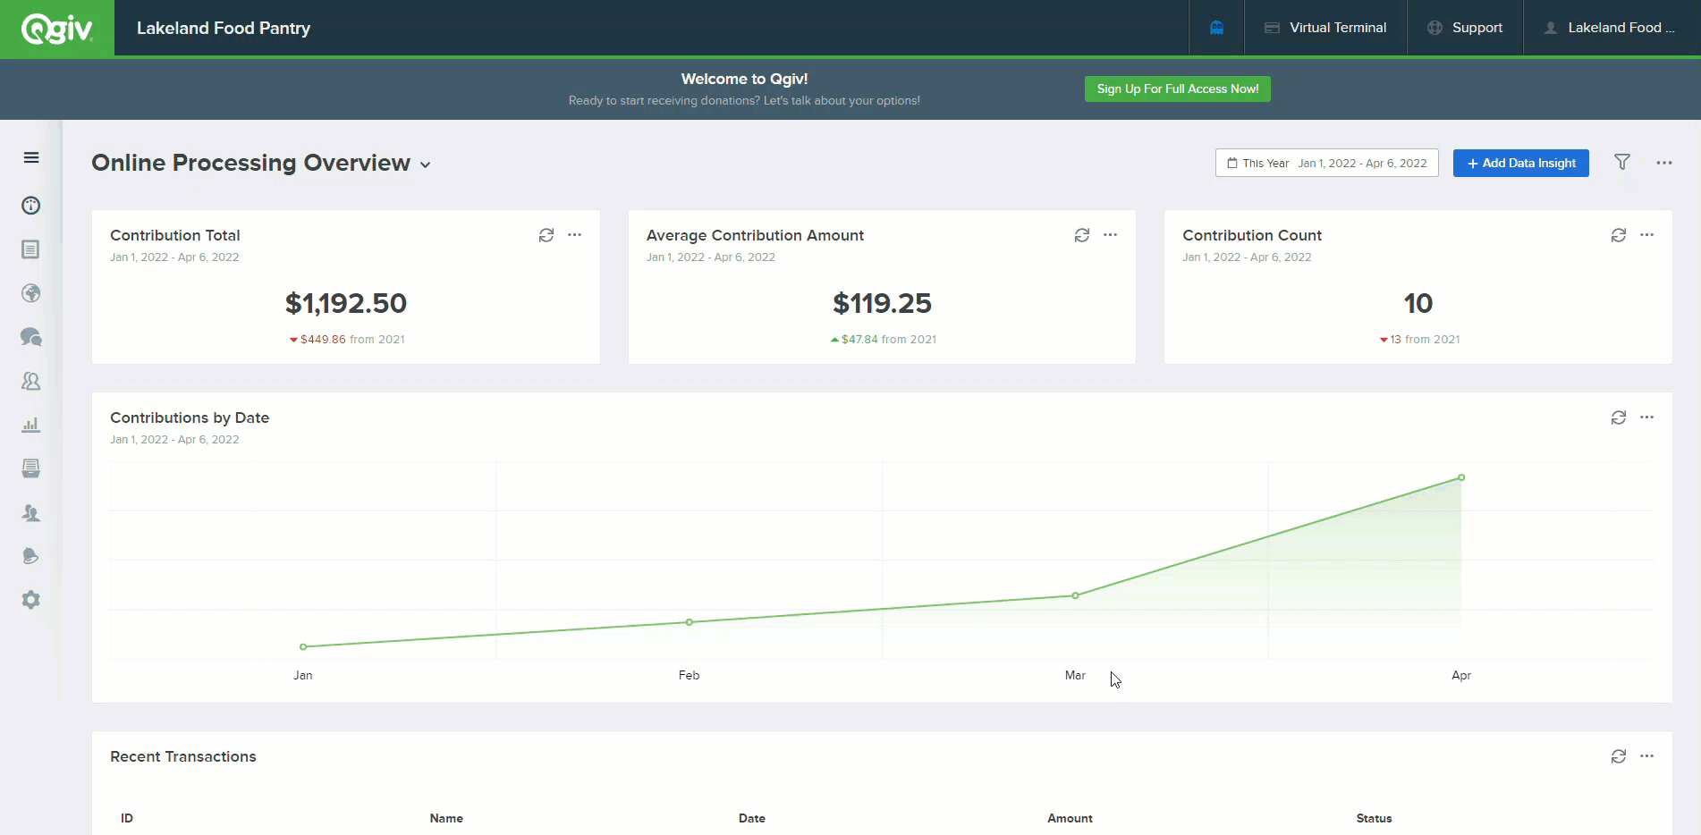
Task: Open the settings gear in sidebar
Action: pyautogui.click(x=31, y=600)
